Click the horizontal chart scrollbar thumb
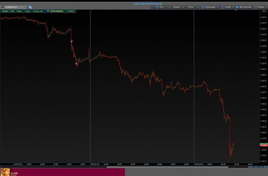The image size is (268, 176). pyautogui.click(x=167, y=167)
